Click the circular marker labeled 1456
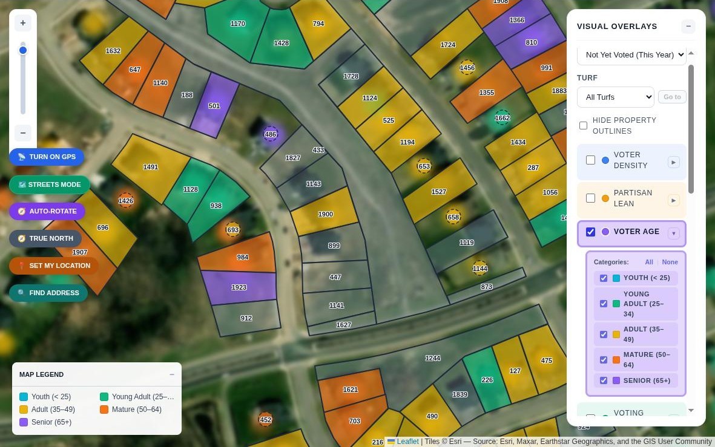This screenshot has width=715, height=447. (467, 68)
